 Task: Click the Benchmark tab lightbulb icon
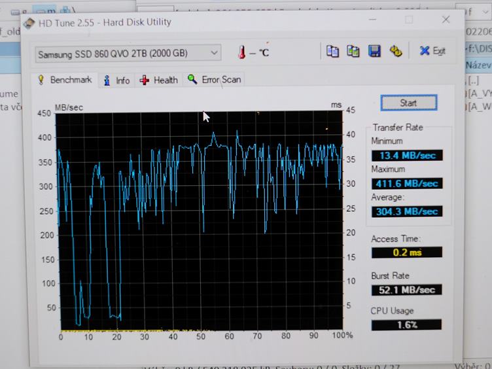pos(41,80)
